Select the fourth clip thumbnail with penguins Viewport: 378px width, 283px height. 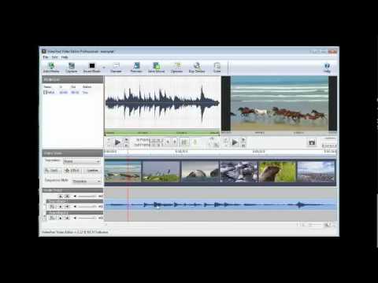coord(239,171)
